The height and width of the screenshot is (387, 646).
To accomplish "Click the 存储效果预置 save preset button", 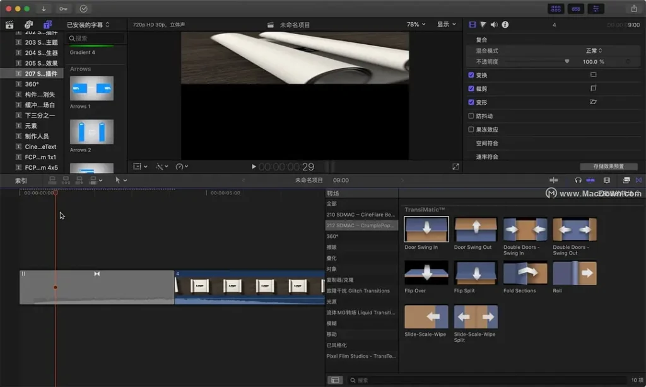I will (608, 167).
